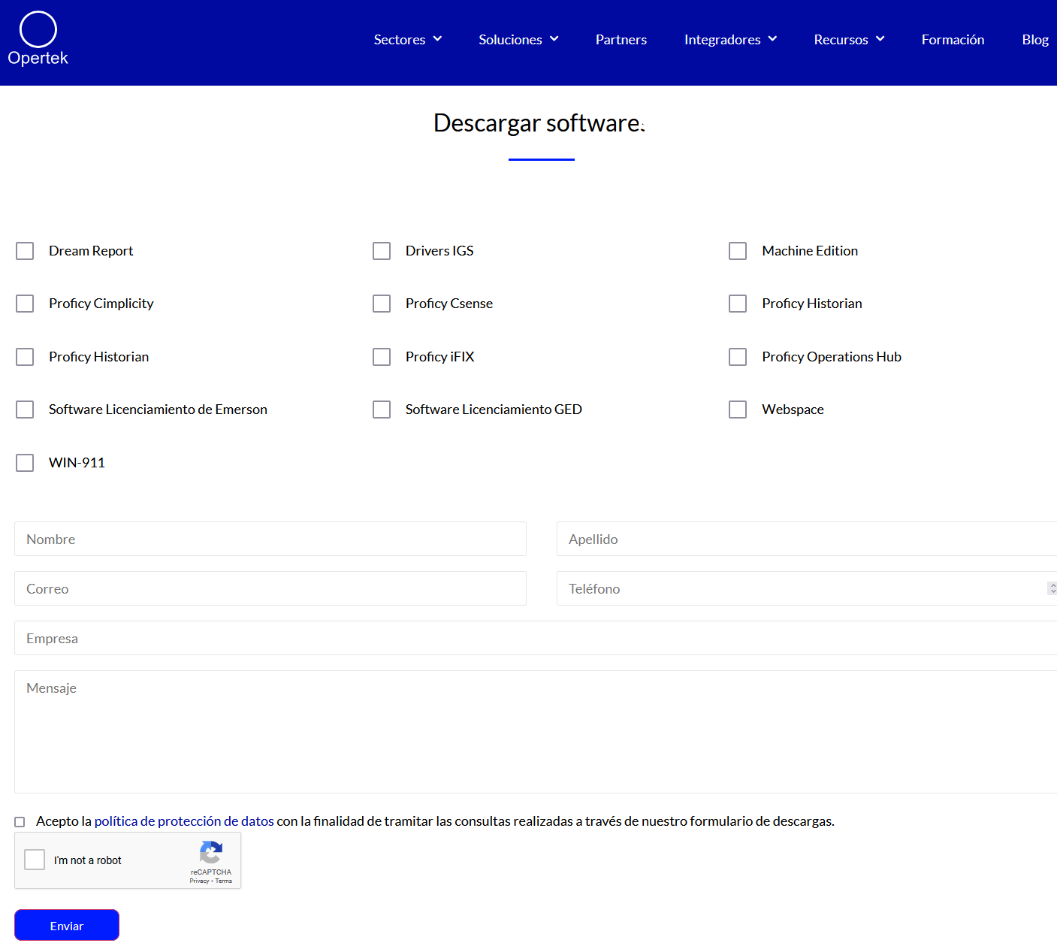This screenshot has height=943, width=1057.
Task: Click the Webspace label text
Action: tap(793, 410)
